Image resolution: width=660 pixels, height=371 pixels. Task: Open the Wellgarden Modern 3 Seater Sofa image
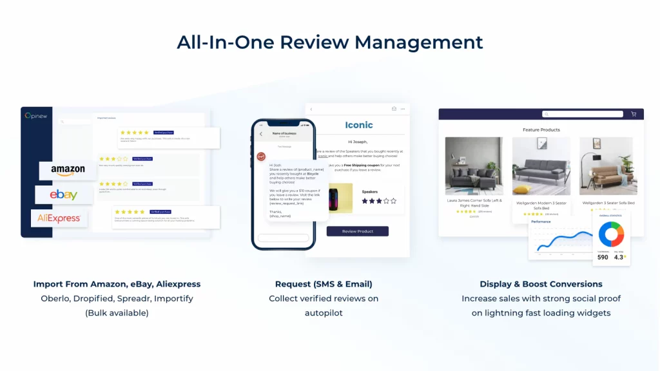click(541, 166)
